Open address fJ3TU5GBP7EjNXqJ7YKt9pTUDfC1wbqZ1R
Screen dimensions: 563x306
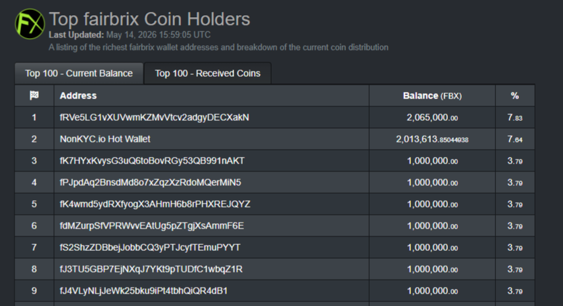click(151, 269)
